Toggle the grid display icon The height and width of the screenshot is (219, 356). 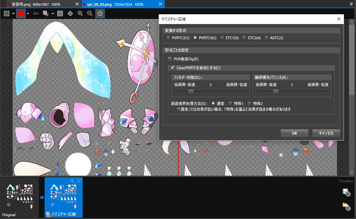[x=60, y=14]
